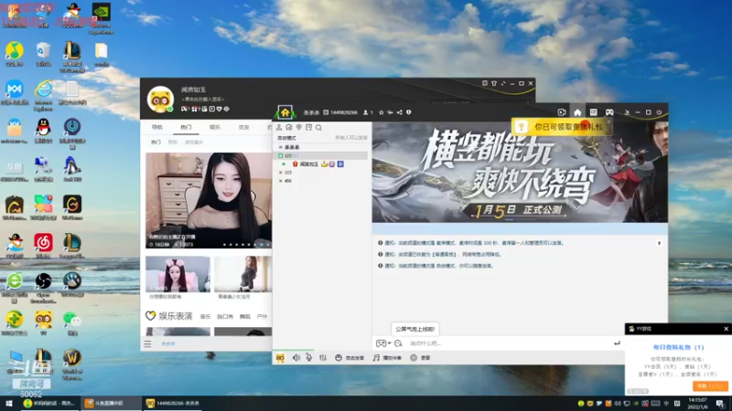The height and width of the screenshot is (411, 732).
Task: Open Internet Explorer desktop icon
Action: pyautogui.click(x=43, y=95)
